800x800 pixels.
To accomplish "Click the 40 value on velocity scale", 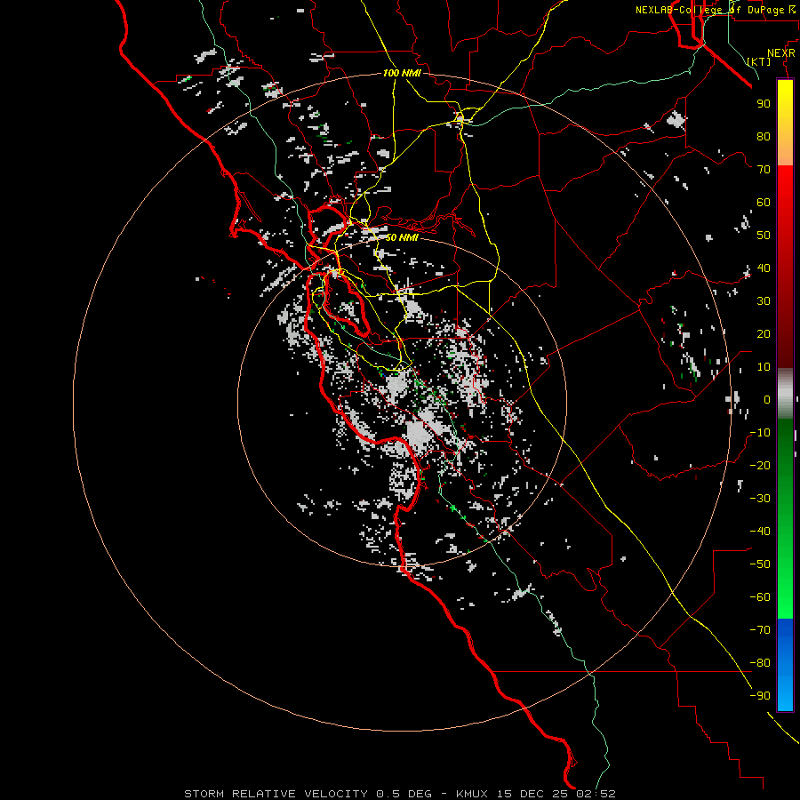I will point(764,268).
